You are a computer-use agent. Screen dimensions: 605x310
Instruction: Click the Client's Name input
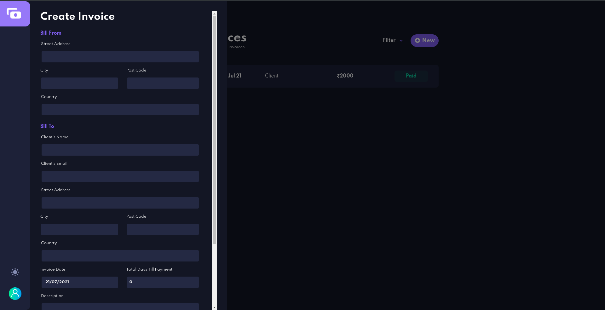pyautogui.click(x=120, y=150)
